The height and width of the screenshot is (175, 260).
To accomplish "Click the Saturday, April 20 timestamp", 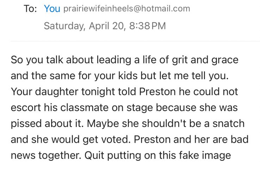I will (85, 26).
